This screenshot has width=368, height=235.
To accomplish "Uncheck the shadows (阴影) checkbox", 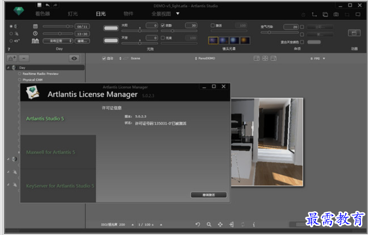I will 163,25.
